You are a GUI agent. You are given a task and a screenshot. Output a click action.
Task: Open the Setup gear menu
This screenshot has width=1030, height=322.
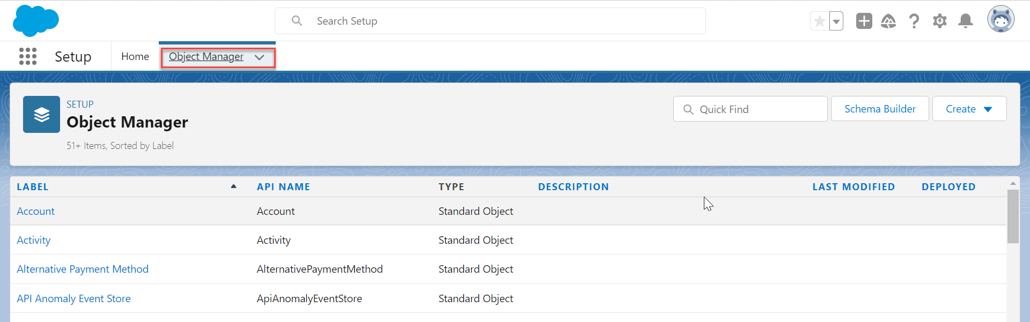940,21
